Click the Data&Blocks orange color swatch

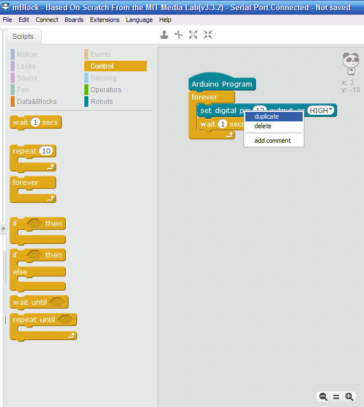pos(13,102)
